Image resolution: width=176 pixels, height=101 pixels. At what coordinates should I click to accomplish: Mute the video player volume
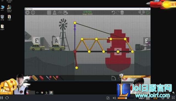(x=114, y=98)
